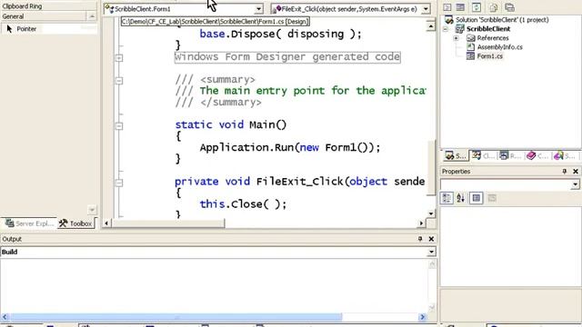This screenshot has width=582, height=327.
Task: Click code editor scroll-right arrow
Action: [421, 223]
